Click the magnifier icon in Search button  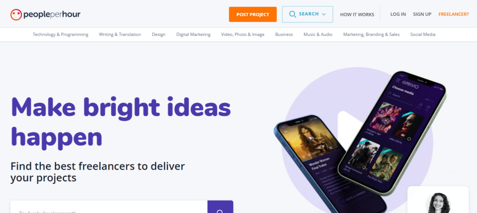click(293, 14)
